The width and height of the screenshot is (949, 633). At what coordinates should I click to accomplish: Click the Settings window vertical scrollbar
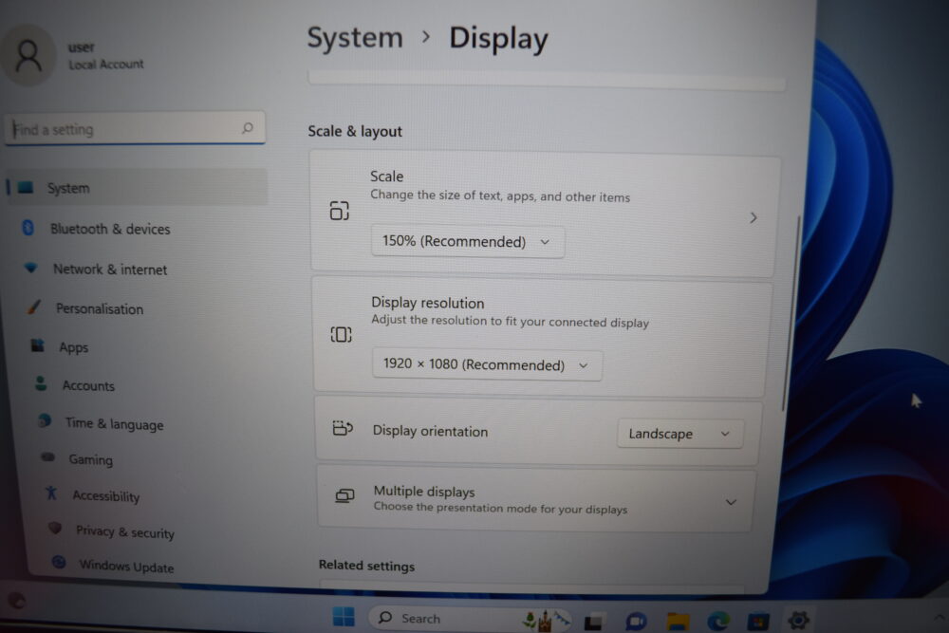790,315
